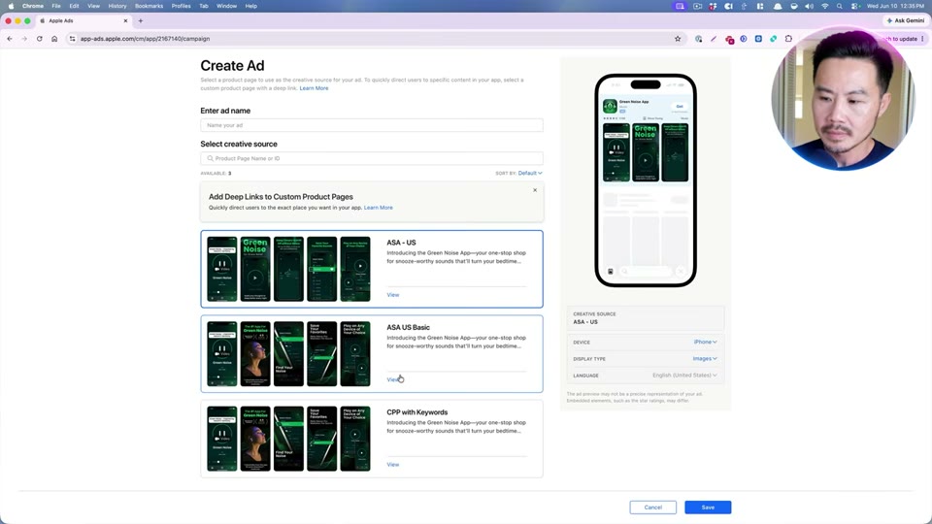The width and height of the screenshot is (932, 524).
Task: Click the volume icon in menu bar
Action: [x=809, y=6]
